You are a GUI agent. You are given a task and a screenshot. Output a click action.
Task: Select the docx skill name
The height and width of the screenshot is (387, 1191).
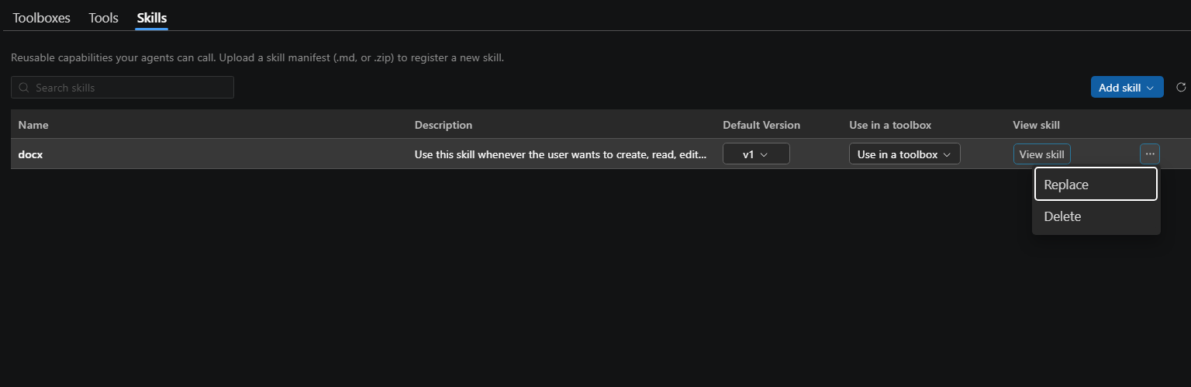(30, 154)
